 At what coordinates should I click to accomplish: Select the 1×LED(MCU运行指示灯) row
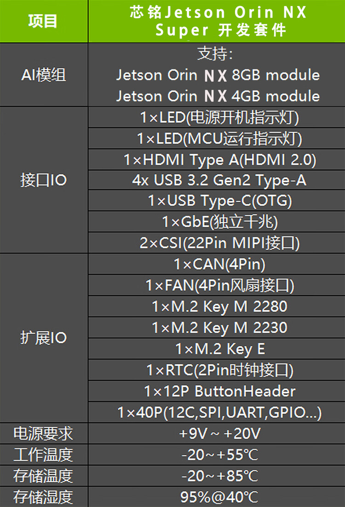point(217,138)
